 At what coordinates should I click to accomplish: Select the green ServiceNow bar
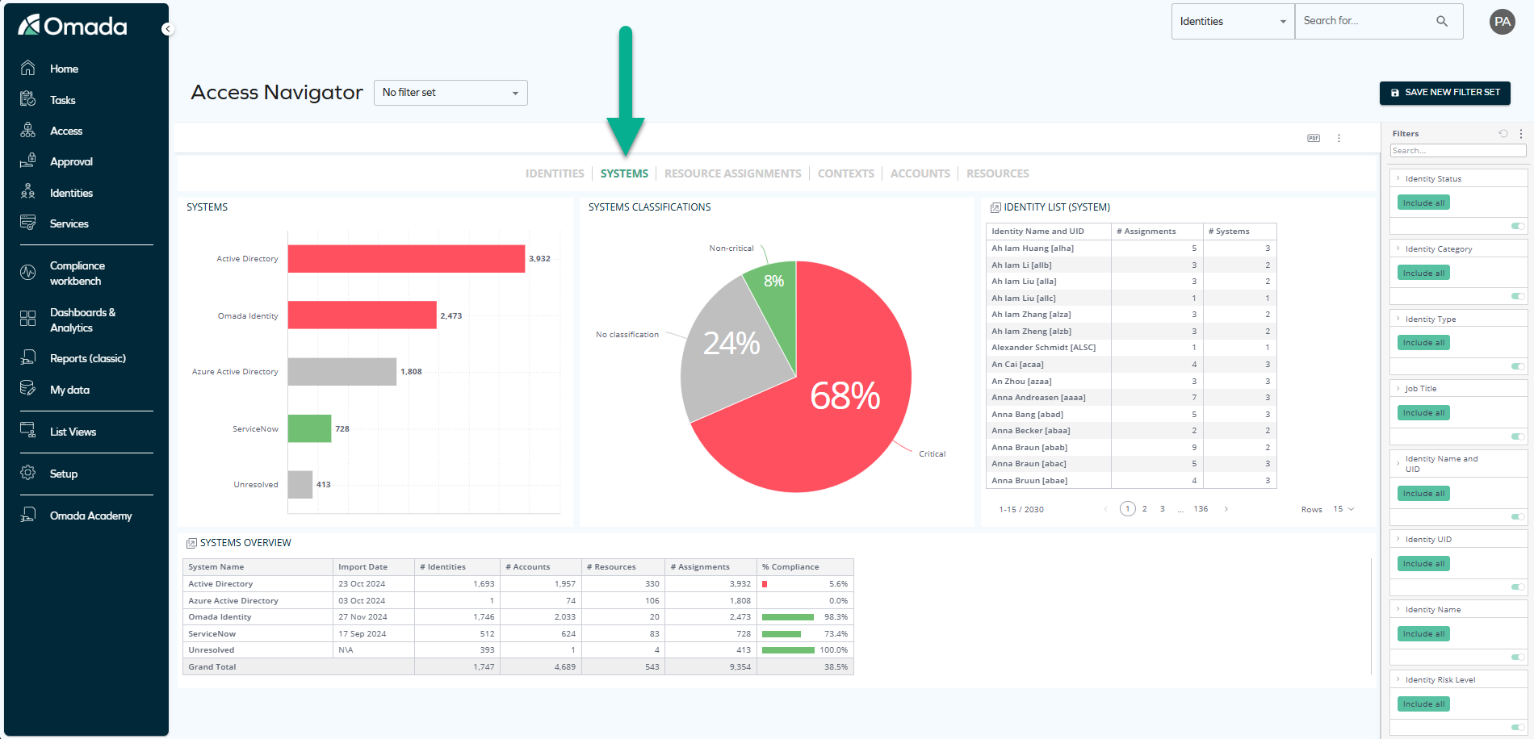[309, 428]
